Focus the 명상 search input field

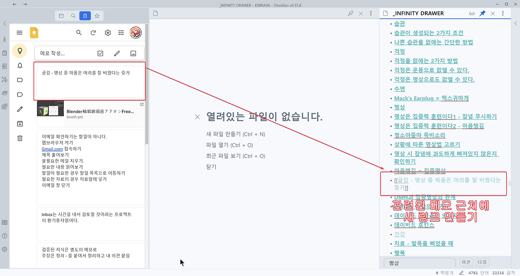click(x=420, y=263)
